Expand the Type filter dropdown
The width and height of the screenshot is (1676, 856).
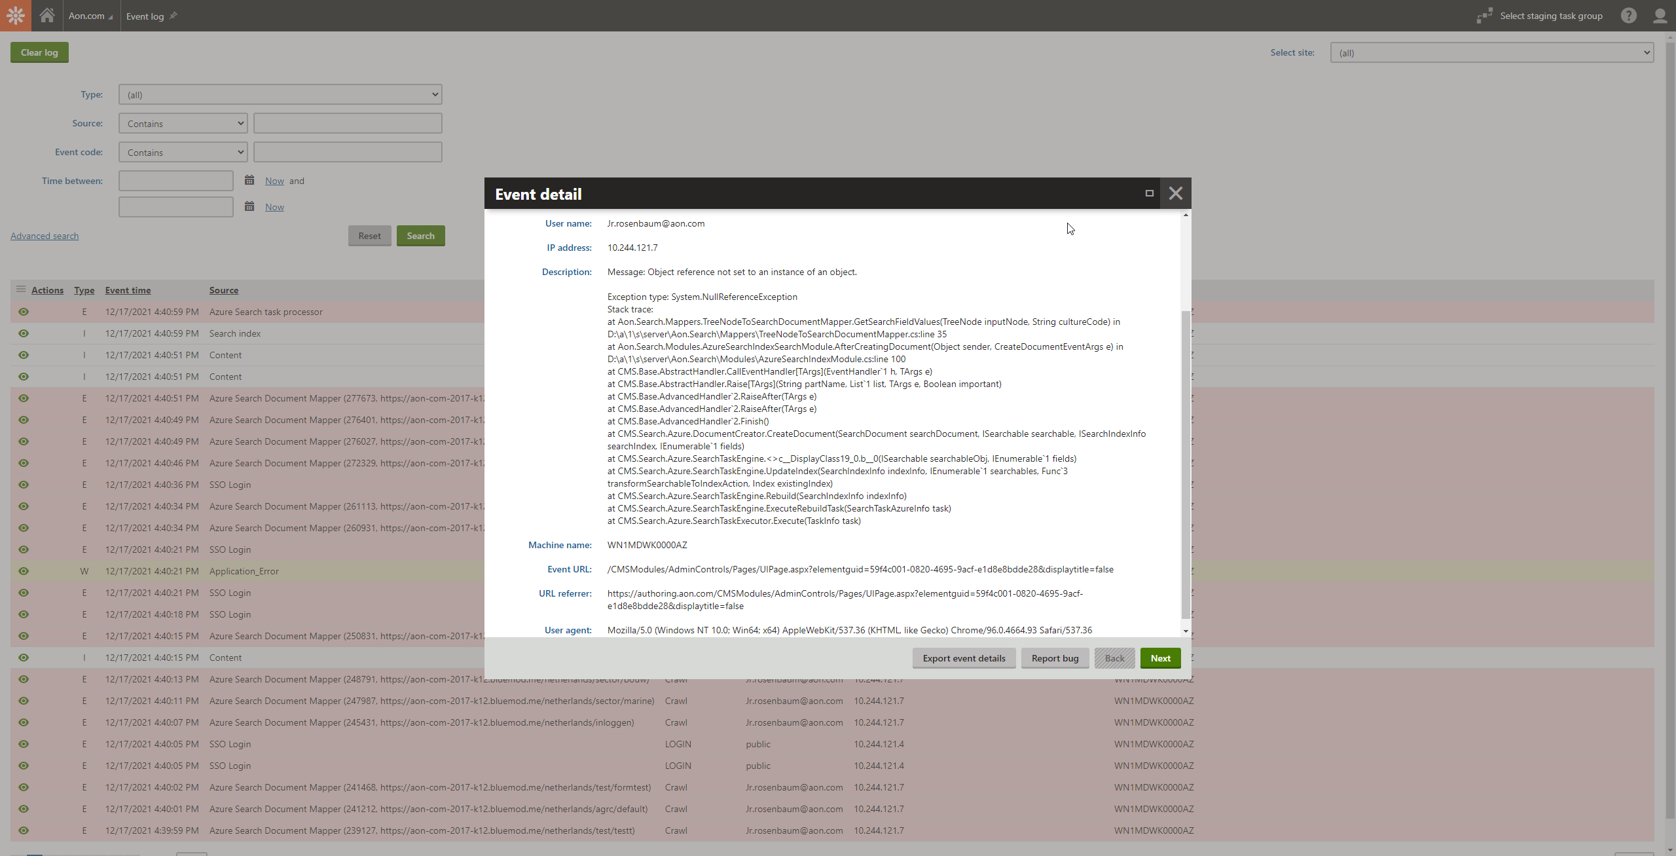pos(280,94)
